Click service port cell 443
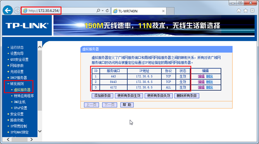This screenshot has width=259, height=144. [113, 76]
